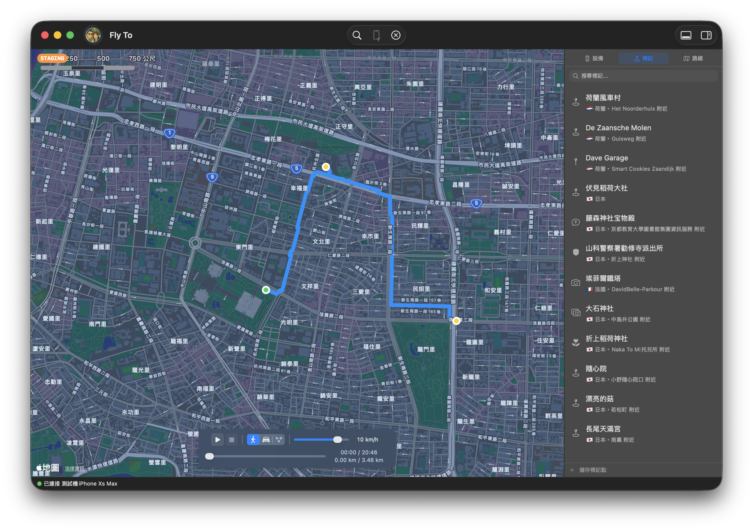753x531 pixels.
Task: Stop the simulation with the square stop button
Action: [232, 440]
